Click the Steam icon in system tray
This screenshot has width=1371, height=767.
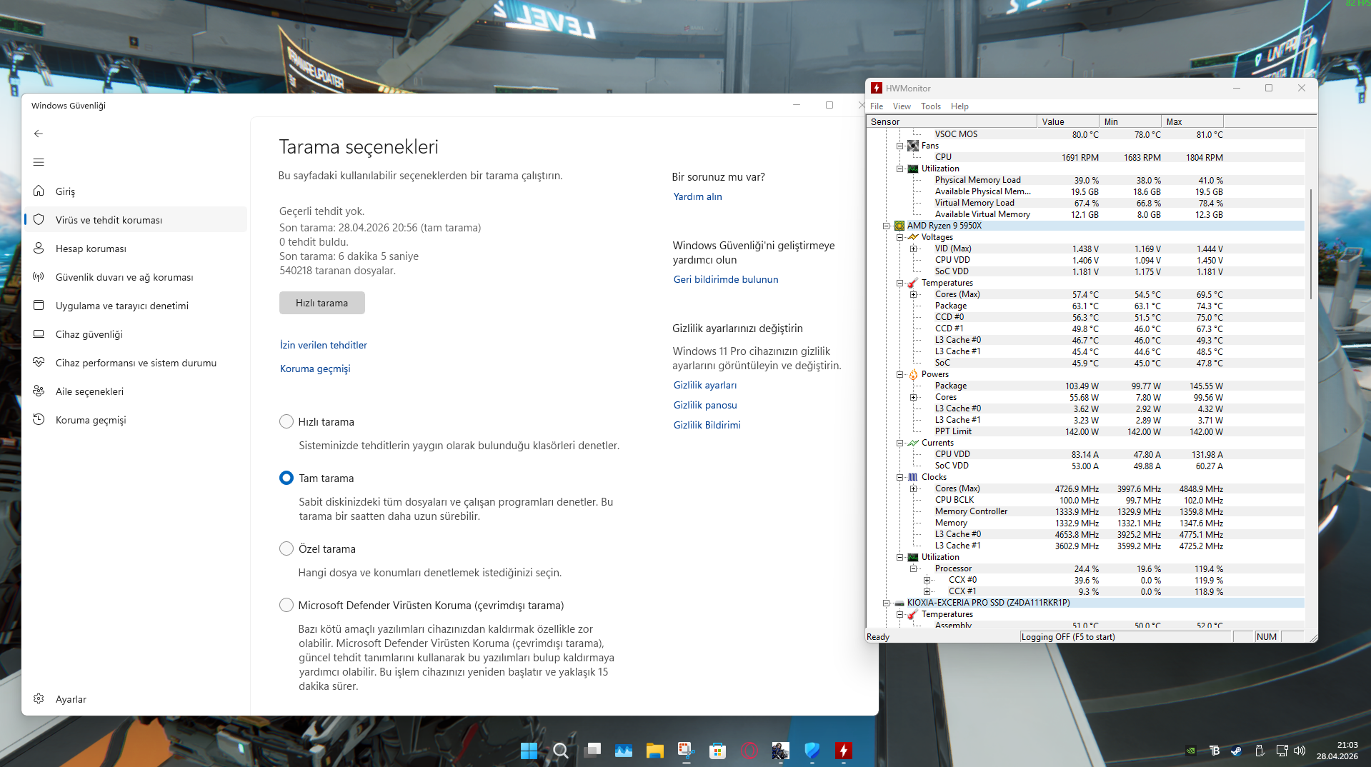(x=1236, y=751)
